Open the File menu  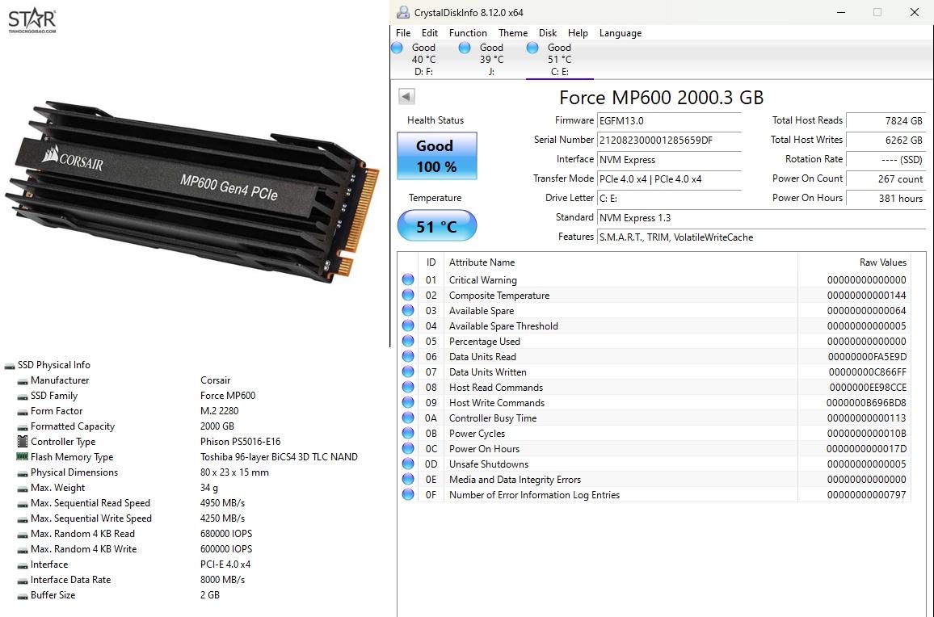[403, 33]
